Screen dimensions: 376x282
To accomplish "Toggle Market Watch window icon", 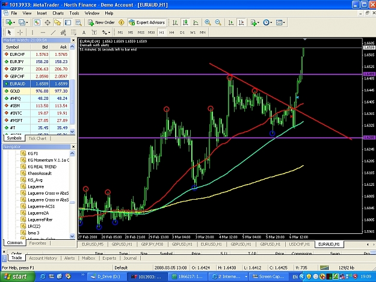I will [x=37, y=22].
